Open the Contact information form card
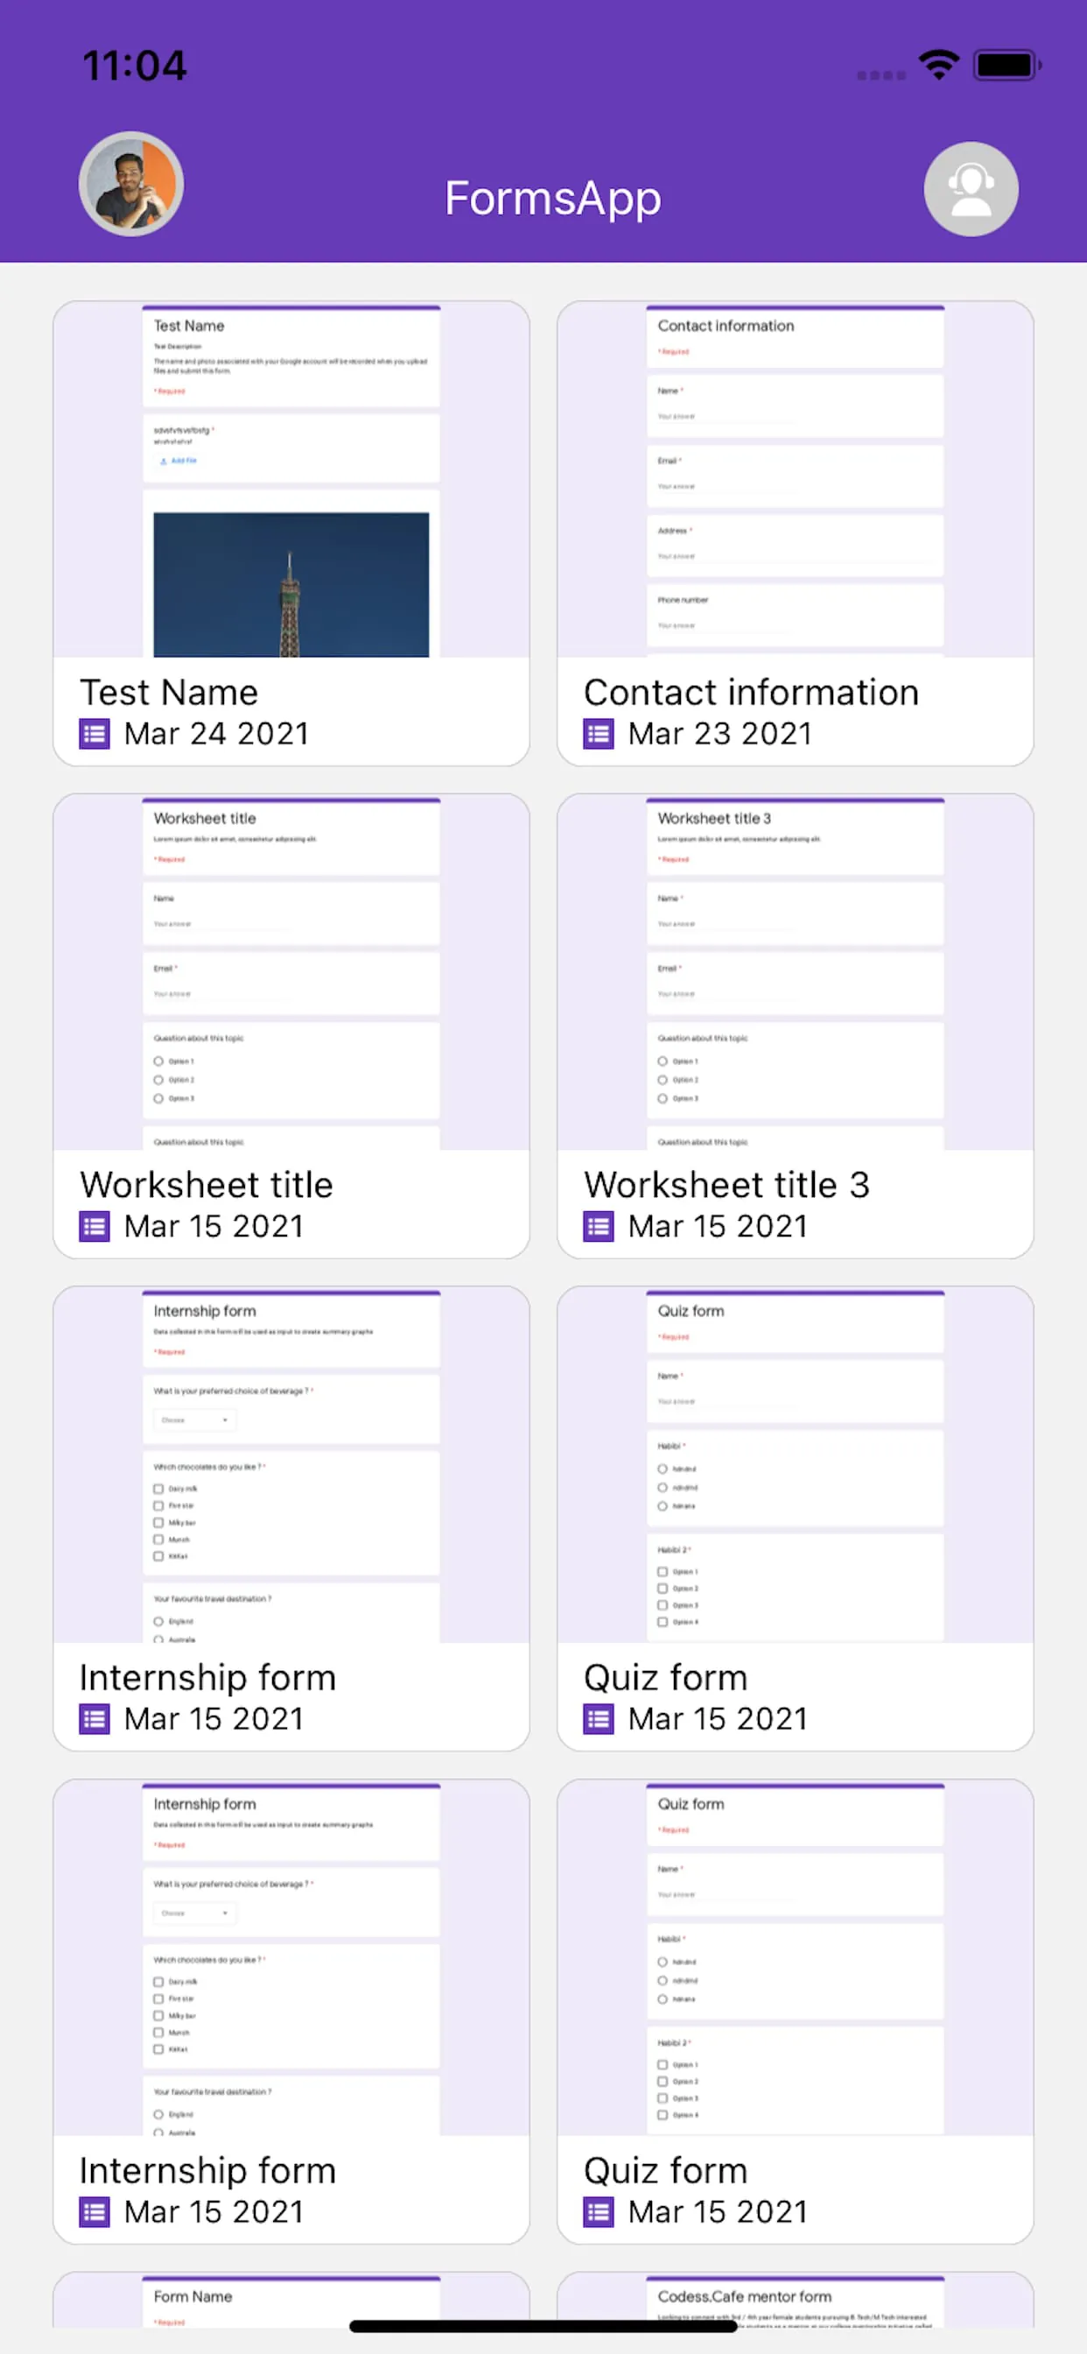Viewport: 1087px width, 2354px height. pos(794,530)
